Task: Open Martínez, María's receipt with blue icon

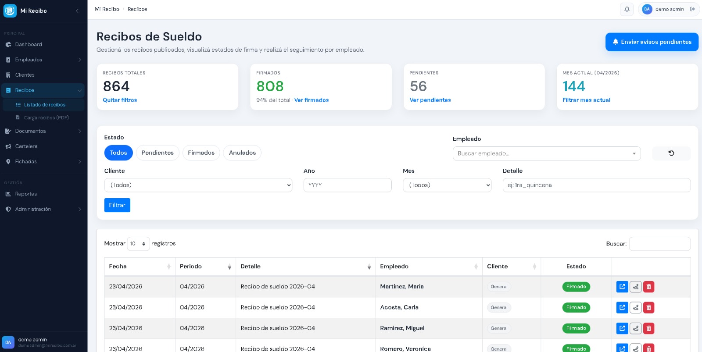Action: tap(622, 287)
